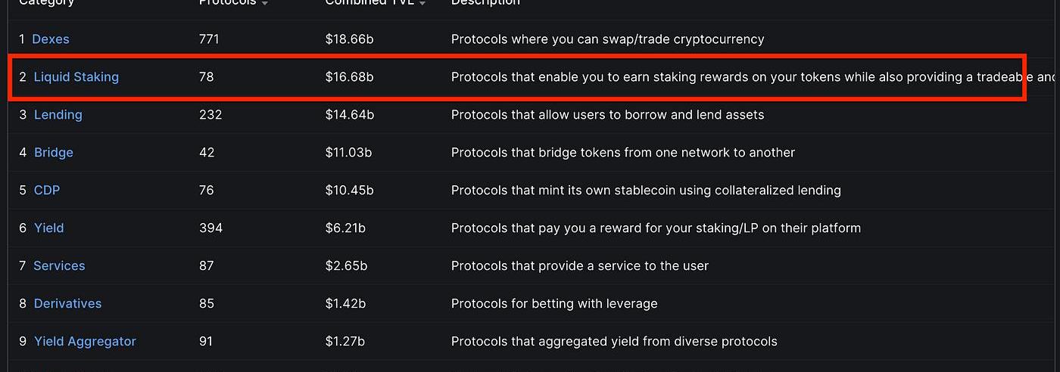Click the Yield category link
The width and height of the screenshot is (1060, 372).
[x=49, y=228]
